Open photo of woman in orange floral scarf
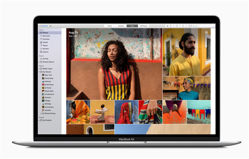The image size is (249, 159). click(78, 112)
